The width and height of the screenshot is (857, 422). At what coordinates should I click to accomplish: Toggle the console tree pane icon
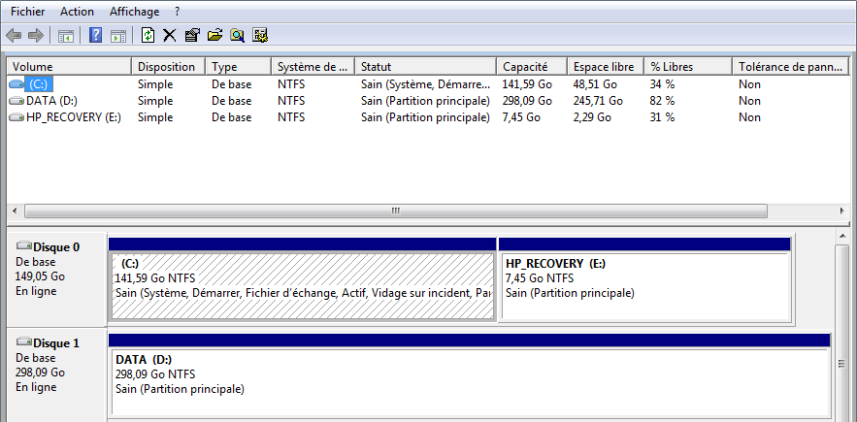point(66,36)
